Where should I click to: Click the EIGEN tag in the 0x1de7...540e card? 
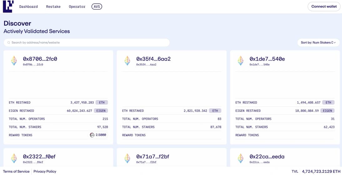(x=327, y=111)
